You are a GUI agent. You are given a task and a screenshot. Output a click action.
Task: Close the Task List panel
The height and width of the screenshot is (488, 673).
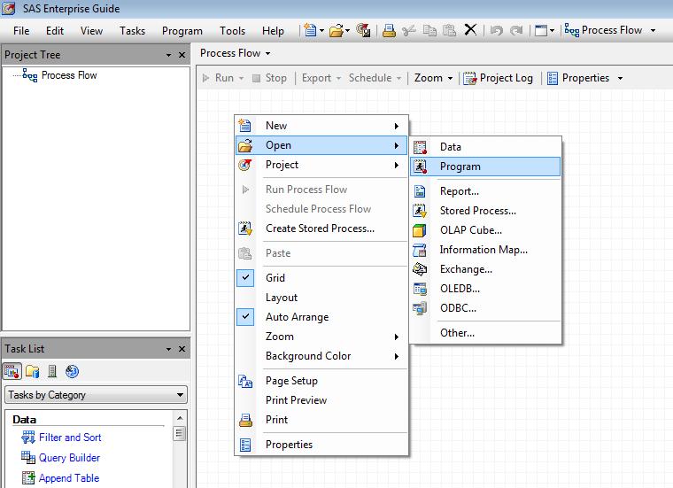(182, 349)
